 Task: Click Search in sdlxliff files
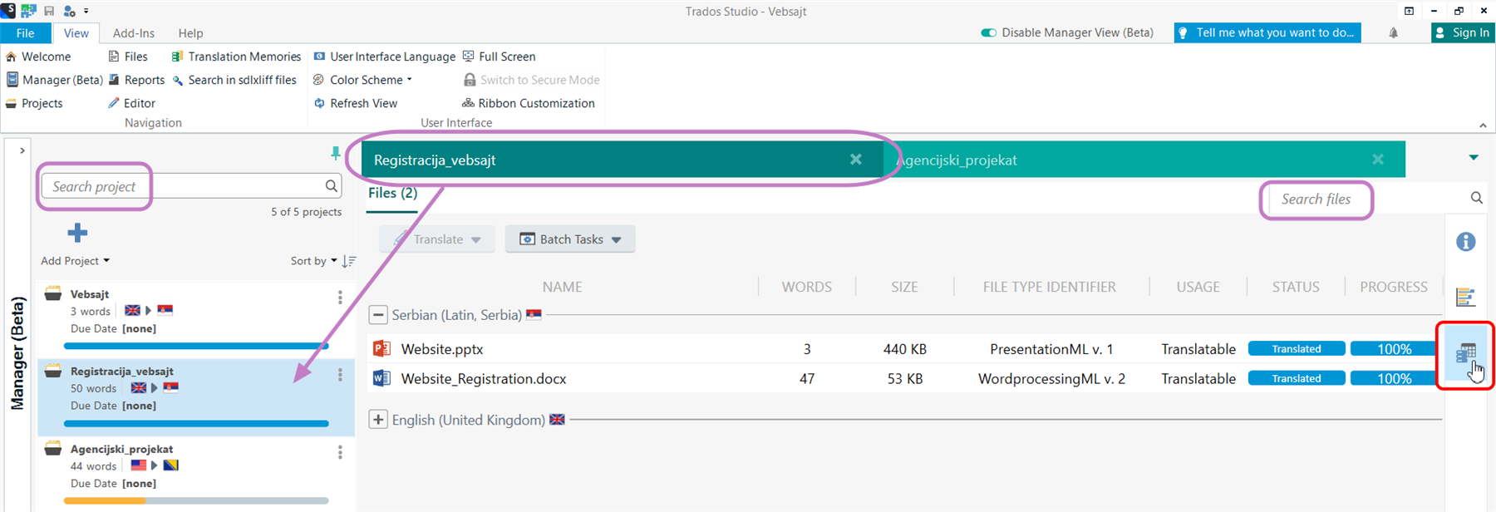click(234, 80)
